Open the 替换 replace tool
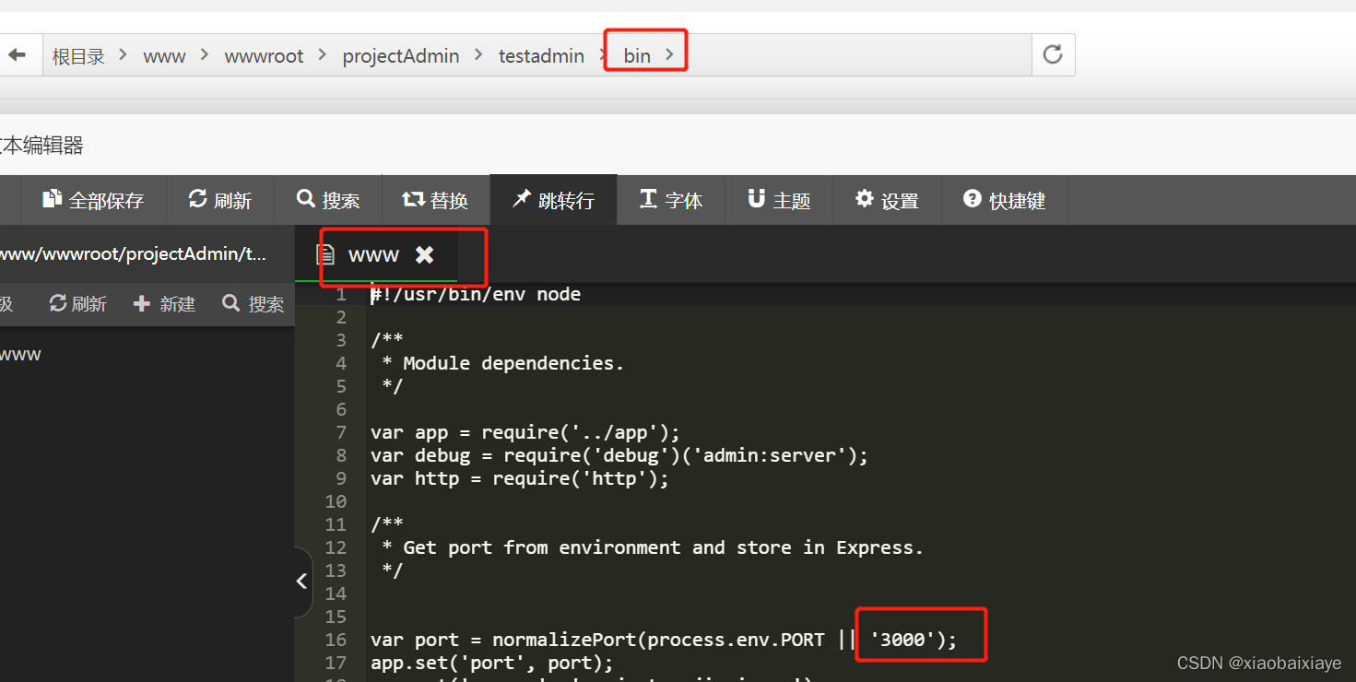The image size is (1356, 682). coord(435,200)
